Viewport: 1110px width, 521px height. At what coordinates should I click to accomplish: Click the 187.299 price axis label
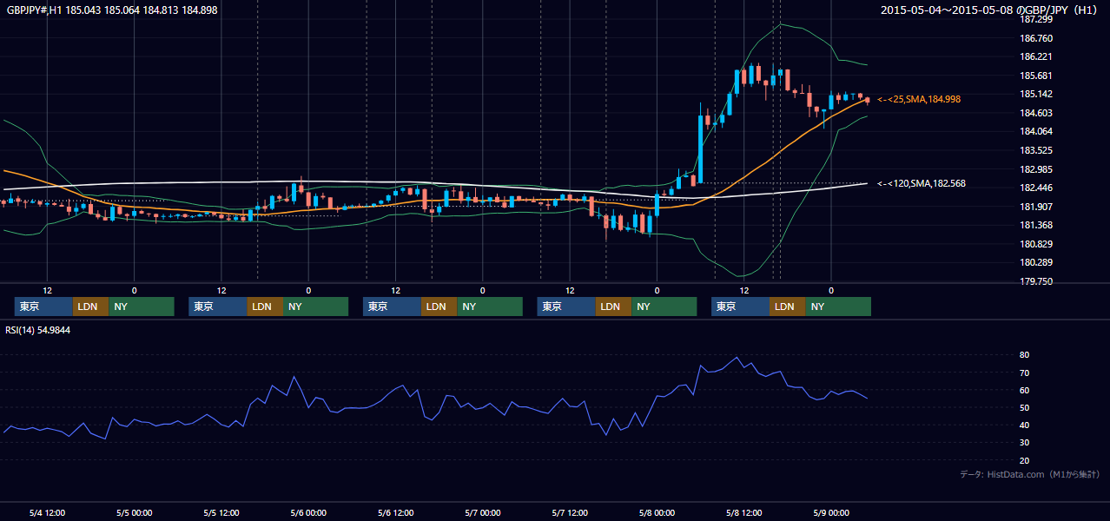pyautogui.click(x=1036, y=19)
